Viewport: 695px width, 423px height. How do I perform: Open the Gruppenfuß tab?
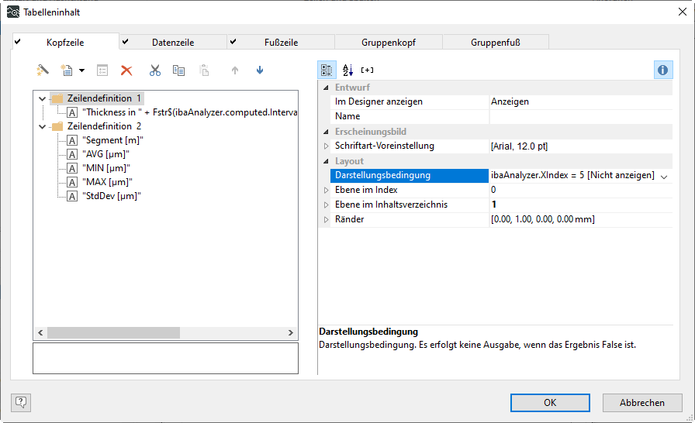click(495, 43)
